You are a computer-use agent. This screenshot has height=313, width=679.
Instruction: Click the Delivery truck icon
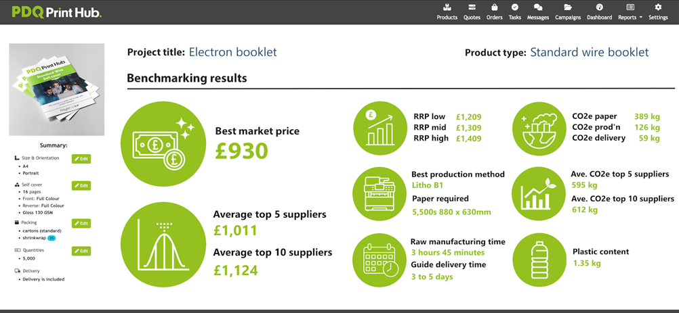click(x=18, y=271)
